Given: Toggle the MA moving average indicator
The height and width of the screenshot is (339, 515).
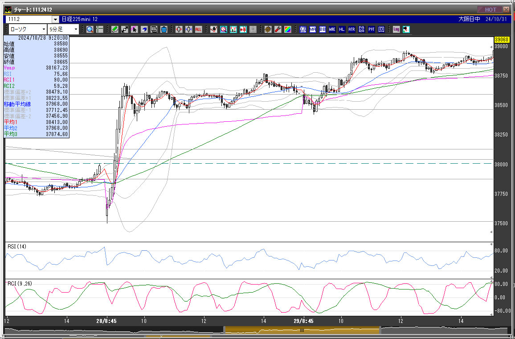Looking at the screenshot, I should click(x=313, y=29).
